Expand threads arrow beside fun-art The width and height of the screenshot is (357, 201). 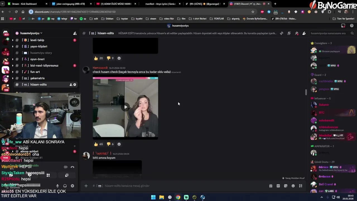tap(13, 72)
